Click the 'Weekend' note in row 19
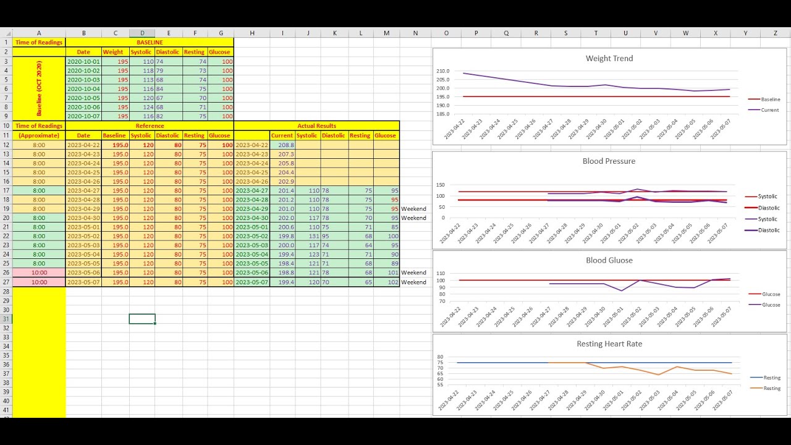The image size is (791, 445). (413, 209)
